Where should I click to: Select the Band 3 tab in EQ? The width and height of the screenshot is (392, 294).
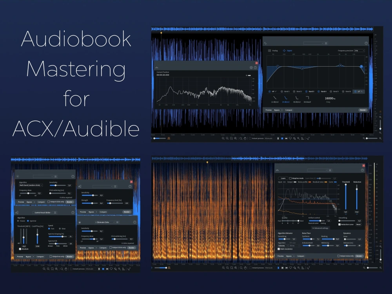(x=310, y=91)
